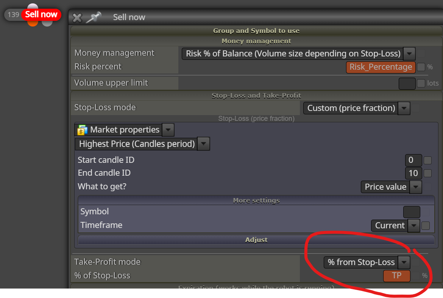Collapse the Money management section header
Viewport: 443px width, 298px height.
tap(256, 41)
